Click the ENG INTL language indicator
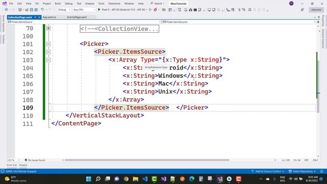This screenshot has height=184, width=327. (x=283, y=179)
